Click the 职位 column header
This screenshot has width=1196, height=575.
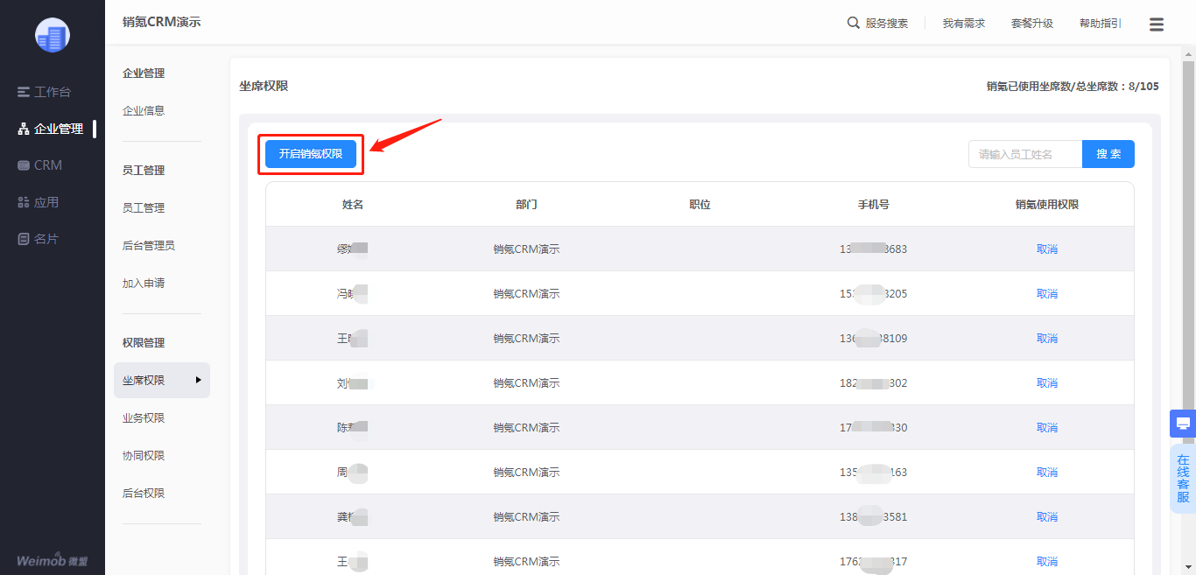(x=700, y=205)
